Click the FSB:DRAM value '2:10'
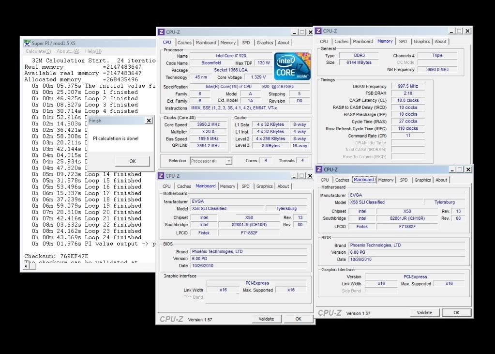495x354 pixels. pos(408,93)
